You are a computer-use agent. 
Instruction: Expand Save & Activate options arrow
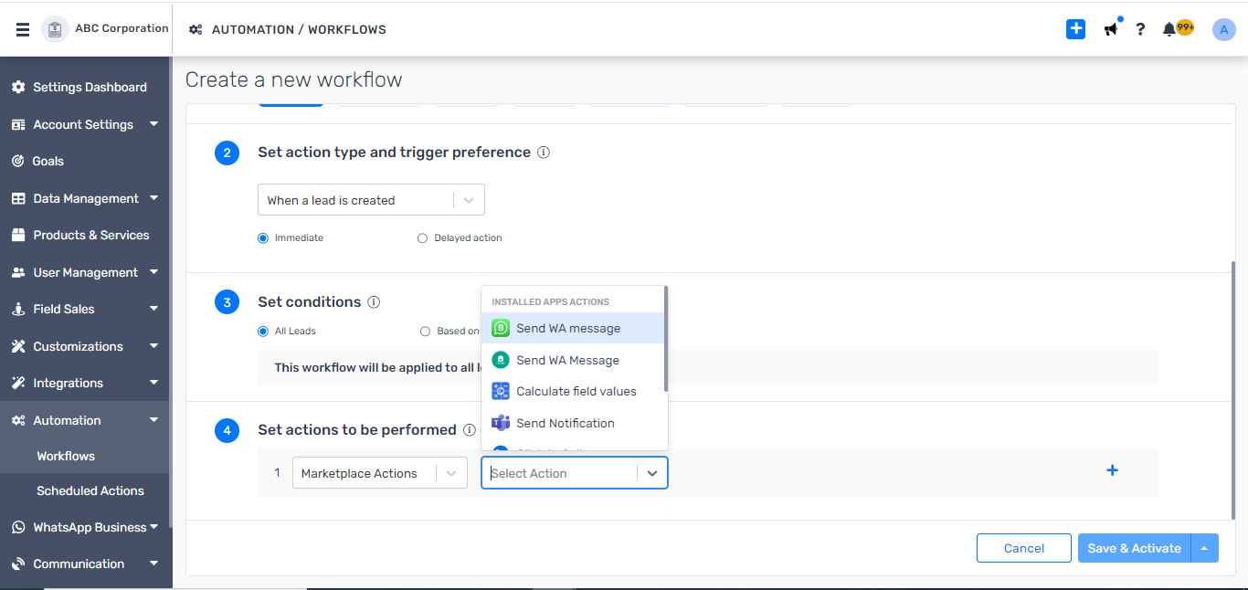coord(1204,548)
